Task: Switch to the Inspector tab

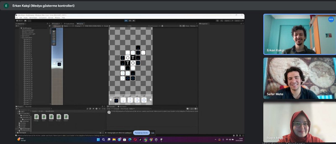Action: pyautogui.click(x=204, y=24)
